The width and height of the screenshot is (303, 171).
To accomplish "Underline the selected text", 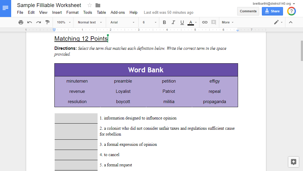I will [x=182, y=22].
